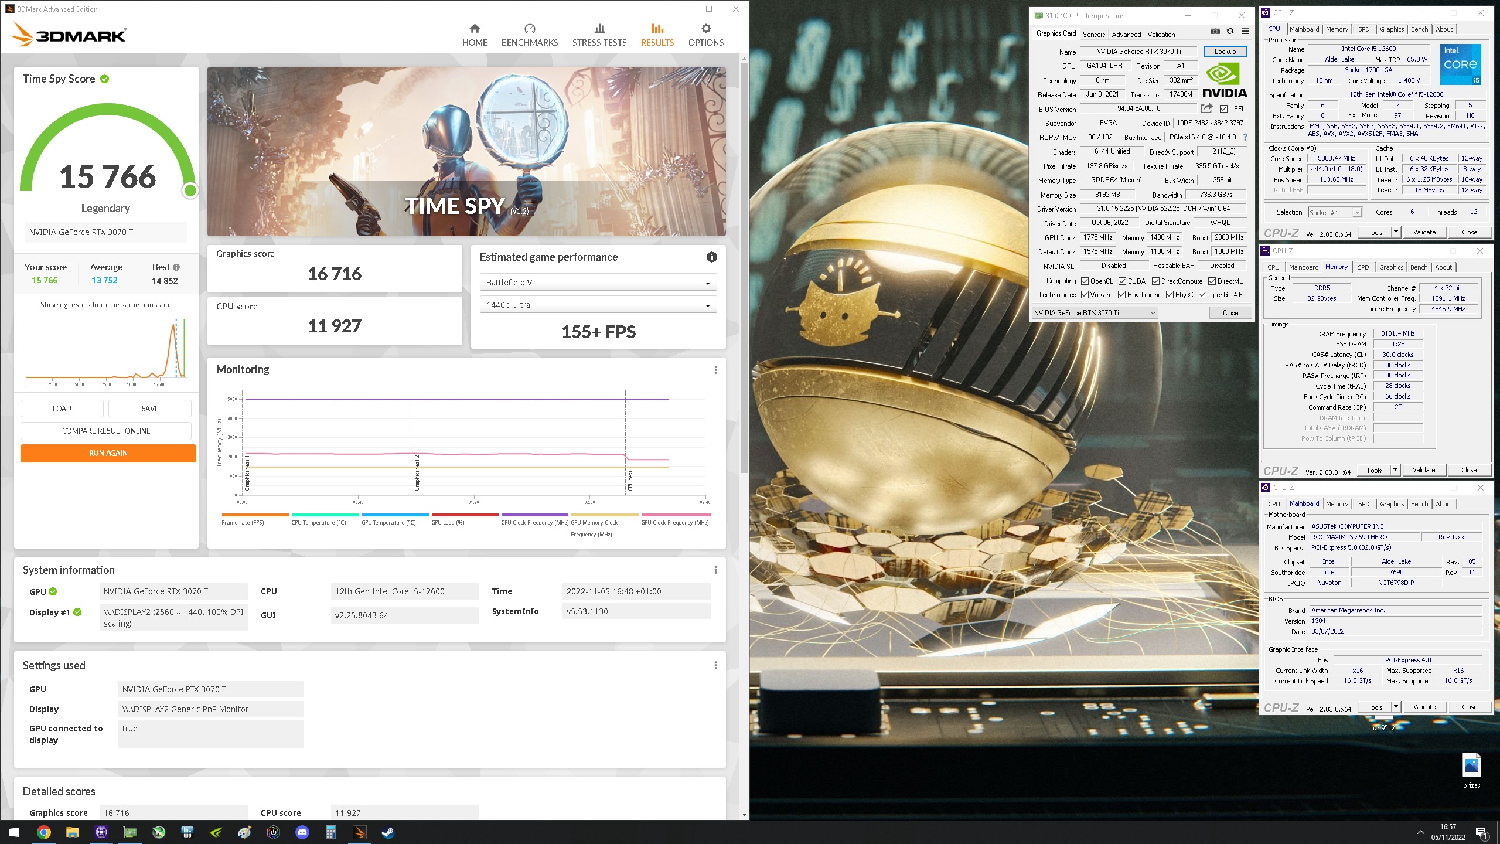The height and width of the screenshot is (844, 1500).
Task: Open Monitoring panel three-dot menu
Action: click(x=715, y=370)
